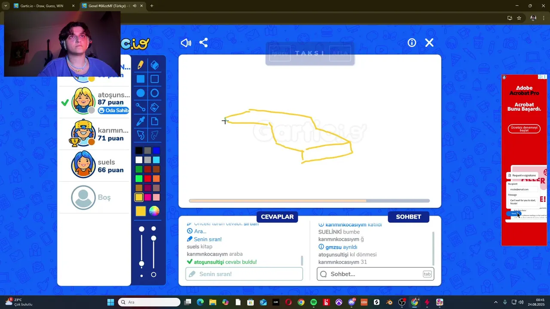Pick the light gray color swatch
550x309 pixels.
pyautogui.click(x=147, y=160)
